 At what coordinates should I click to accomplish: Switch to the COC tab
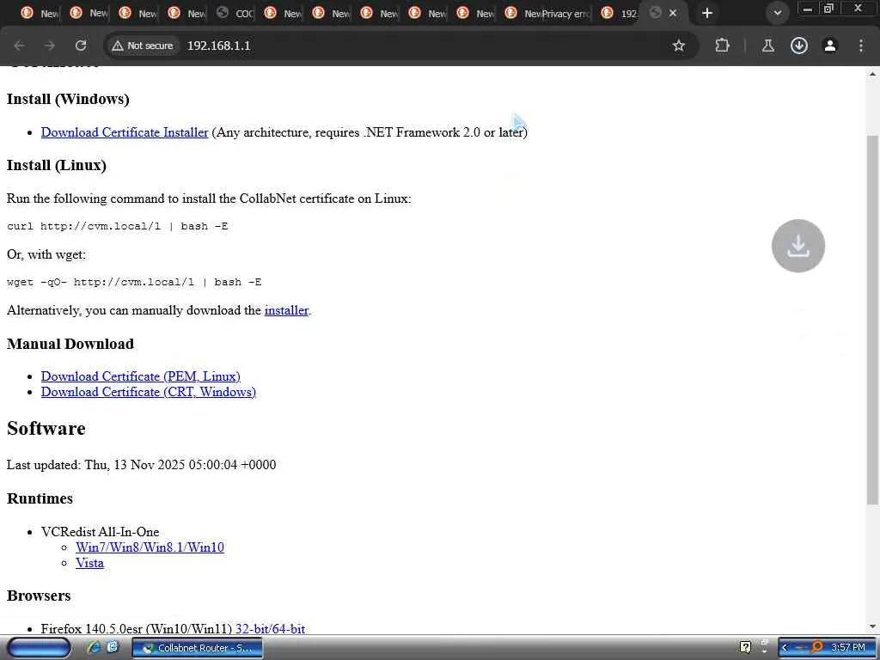[x=236, y=13]
